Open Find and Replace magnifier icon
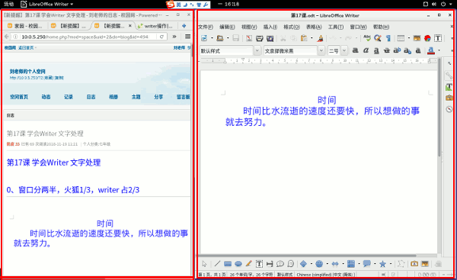The image size is (457, 280). click(378, 38)
